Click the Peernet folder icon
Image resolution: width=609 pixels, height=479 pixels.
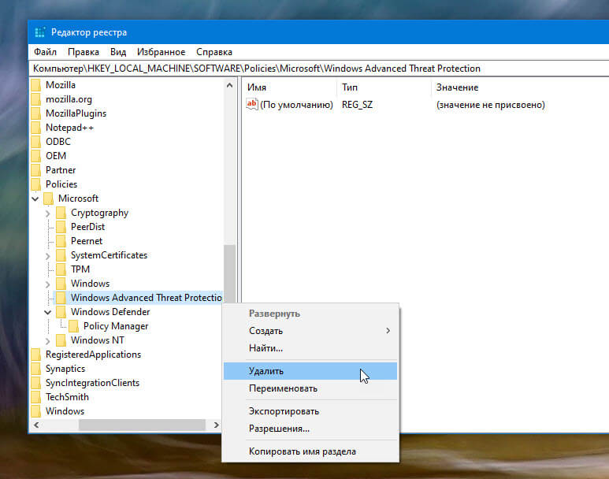61,241
